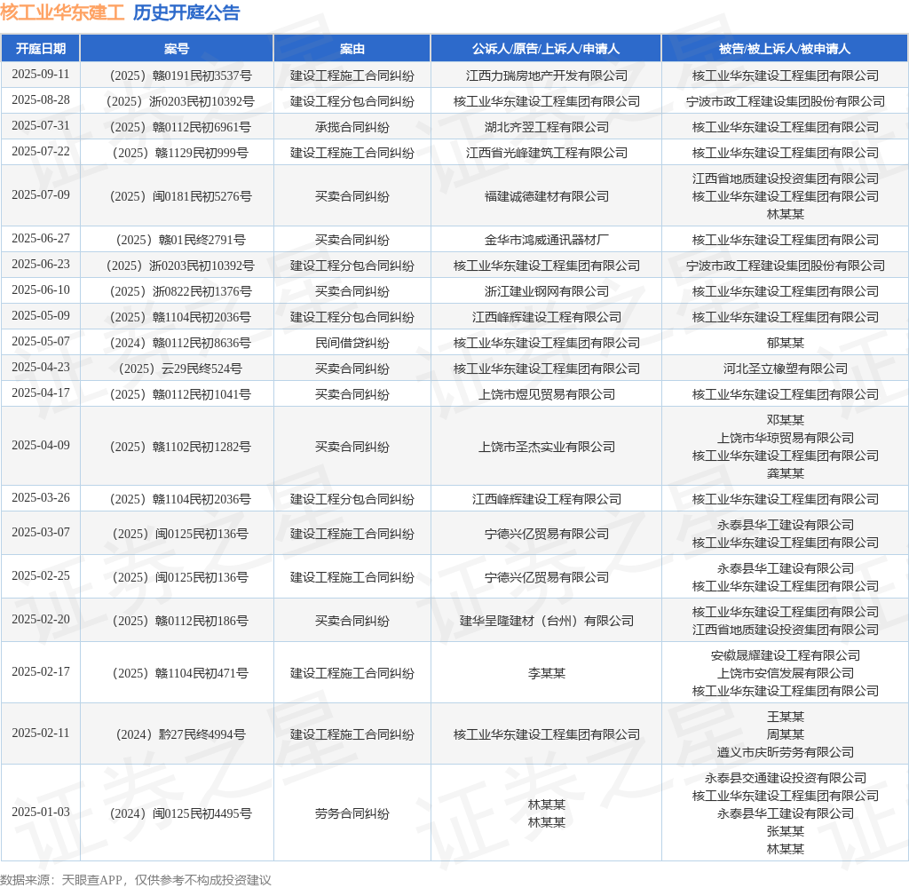Select the 案号 column header

(177, 49)
